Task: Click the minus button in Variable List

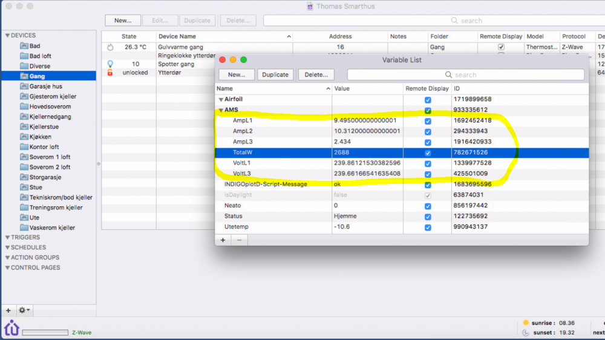Action: (239, 240)
